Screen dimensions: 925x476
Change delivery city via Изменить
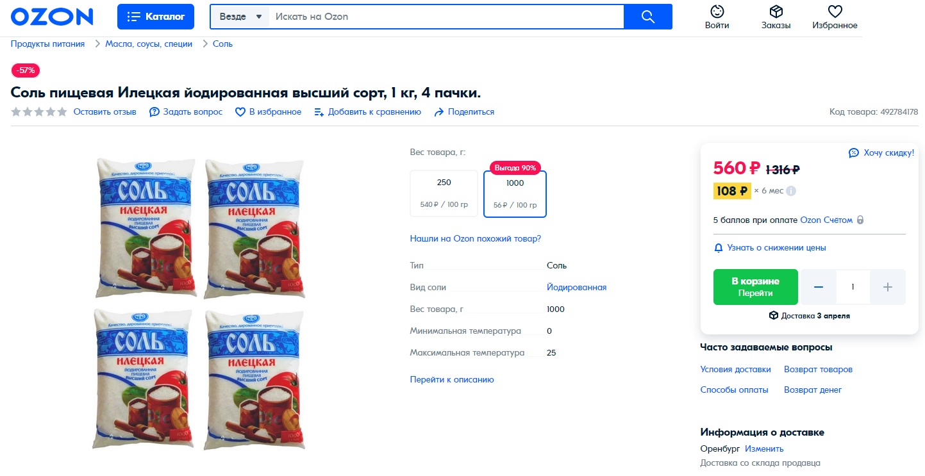764,448
